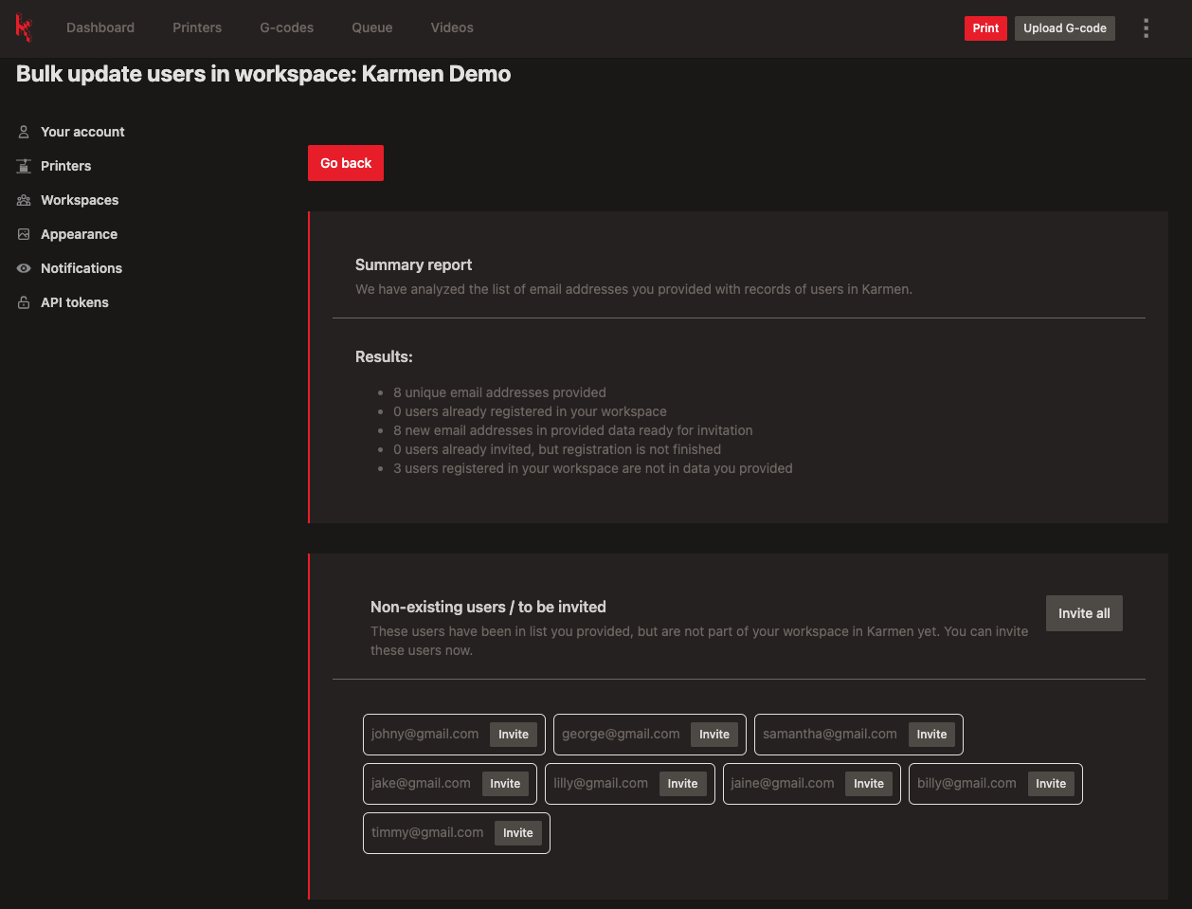The image size is (1192, 909).
Task: Click the 'Non-existing users / to be invited' heading
Action: 488,607
